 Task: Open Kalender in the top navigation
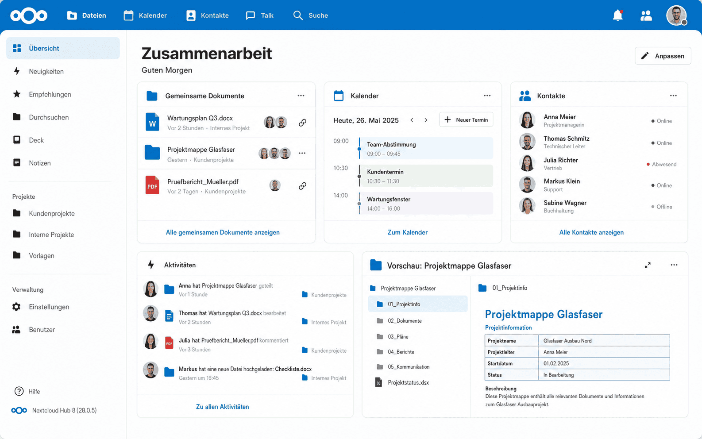point(145,15)
